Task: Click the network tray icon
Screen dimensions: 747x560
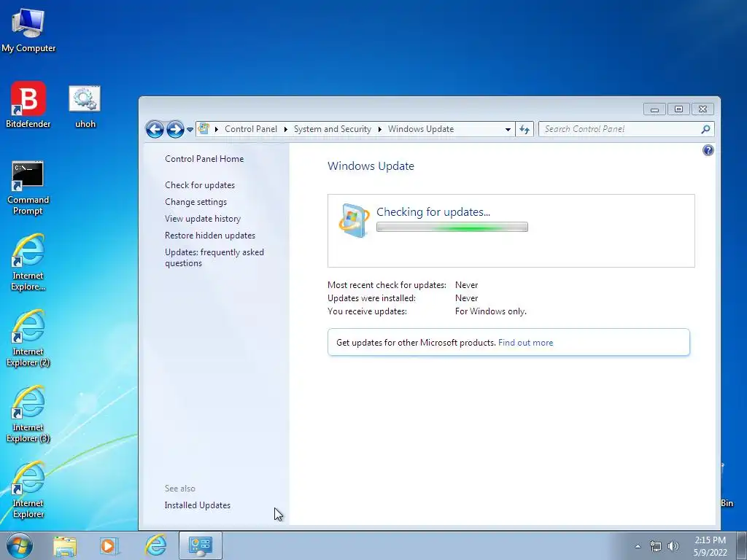Action: 656,546
